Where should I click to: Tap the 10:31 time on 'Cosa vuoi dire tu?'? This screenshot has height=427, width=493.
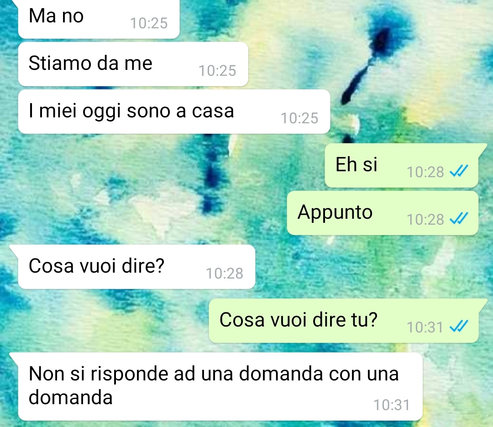pos(425,327)
